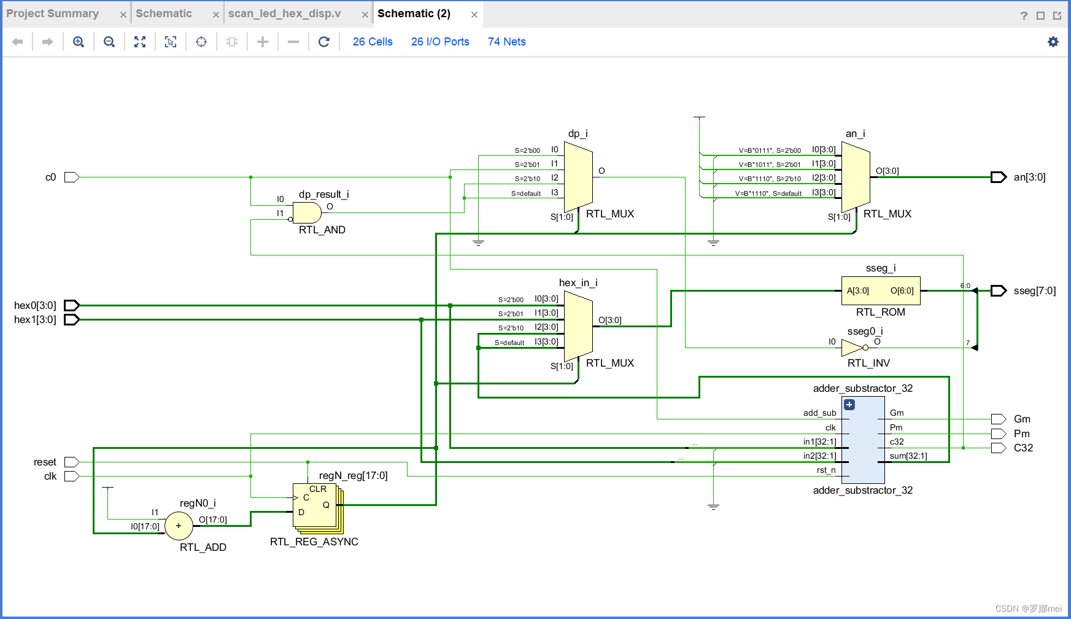
Task: Activate the zoom-to-selection tool
Action: [171, 42]
